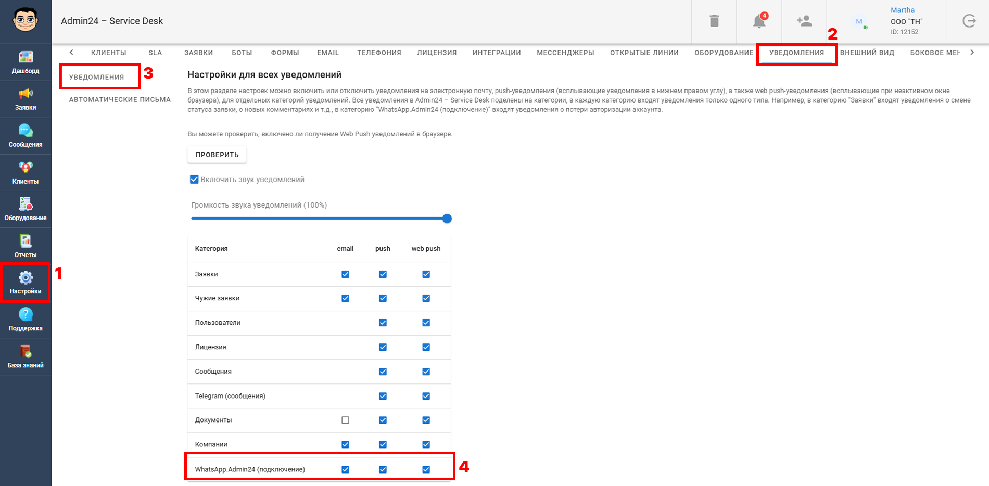Viewport: 989px width, 486px height.
Task: Toggle the Включить звук уведомлений checkbox
Action: click(194, 180)
